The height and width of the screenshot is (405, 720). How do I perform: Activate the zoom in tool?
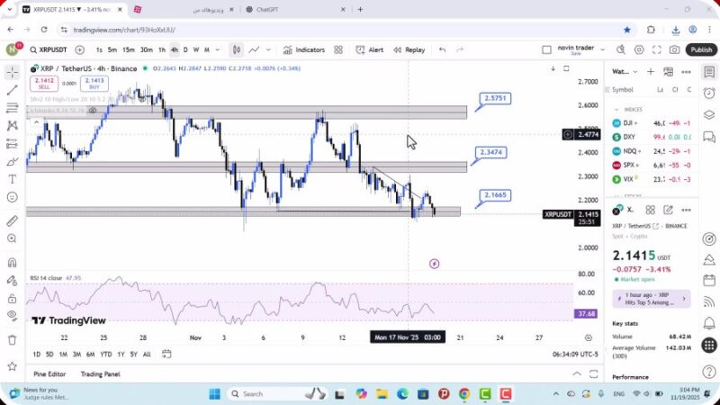pyautogui.click(x=12, y=239)
